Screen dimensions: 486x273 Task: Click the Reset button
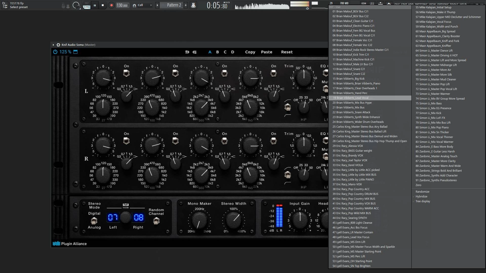pos(287,52)
